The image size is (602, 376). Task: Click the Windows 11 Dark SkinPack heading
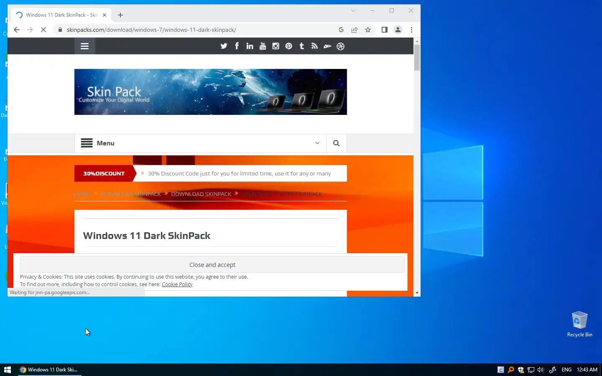147,236
